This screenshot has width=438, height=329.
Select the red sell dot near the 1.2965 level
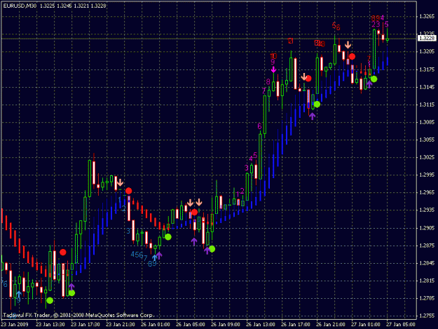[128, 191]
